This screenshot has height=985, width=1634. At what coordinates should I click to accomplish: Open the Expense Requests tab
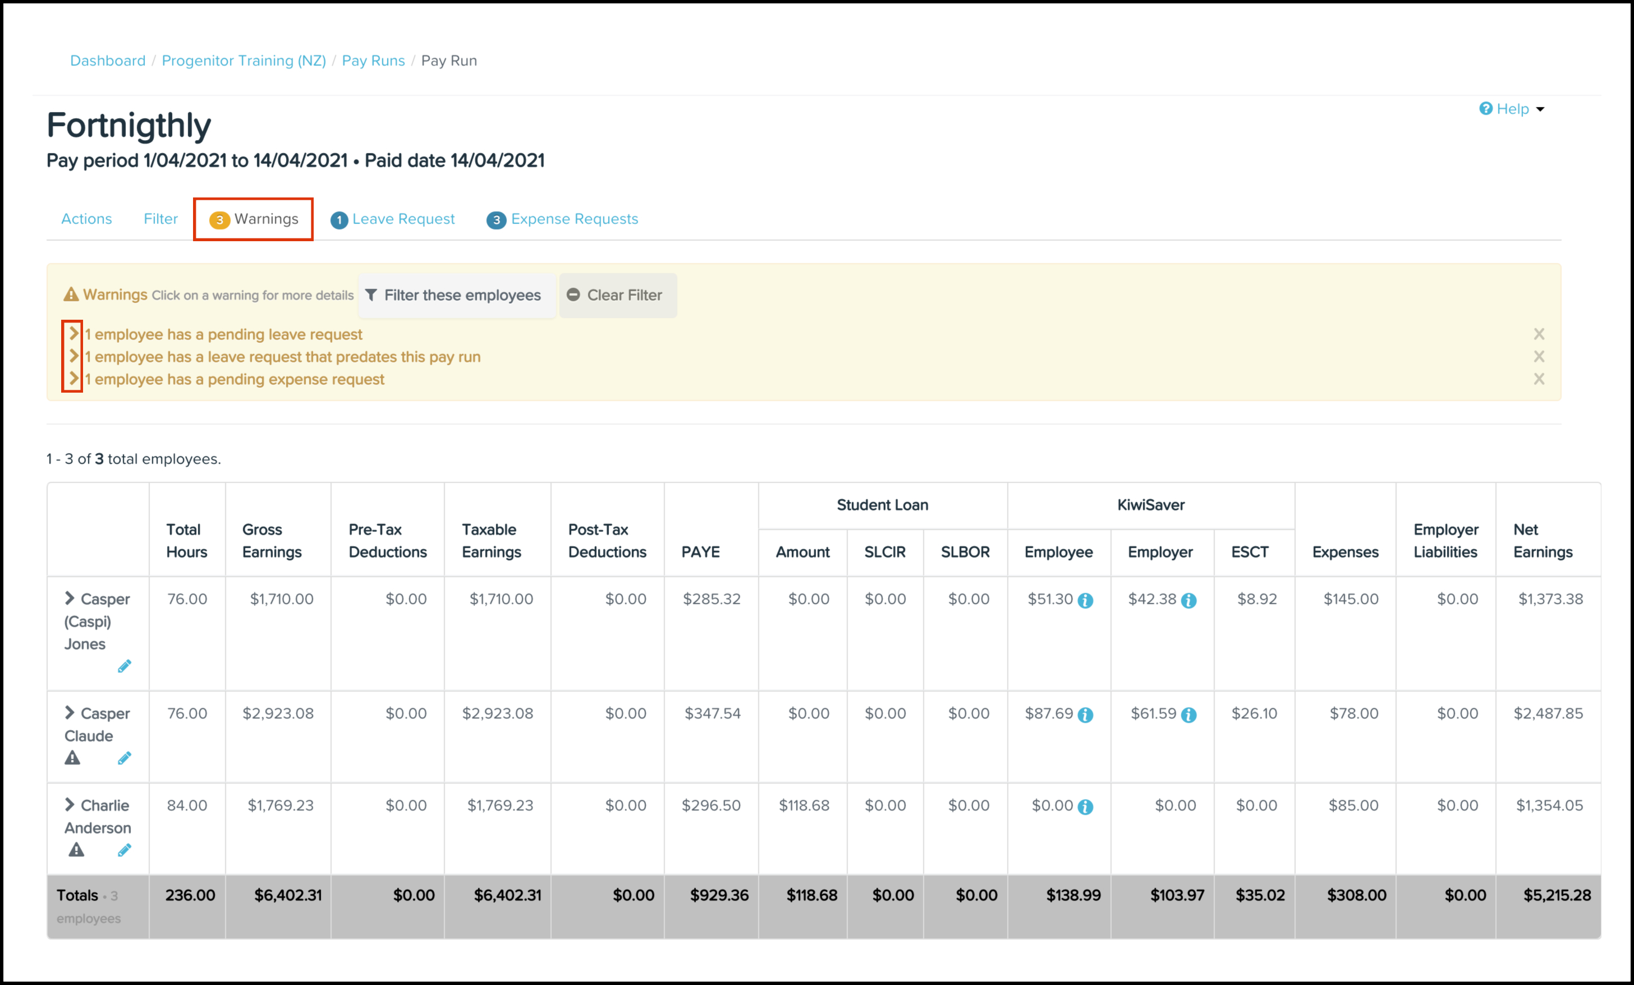(x=562, y=219)
